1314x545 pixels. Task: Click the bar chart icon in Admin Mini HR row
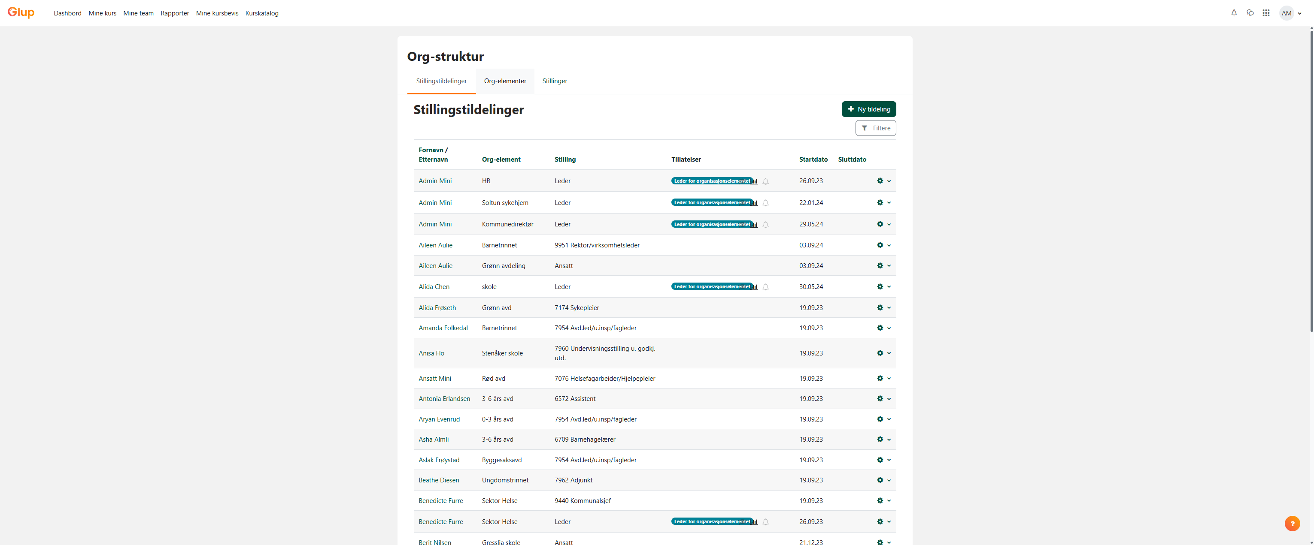tap(754, 181)
